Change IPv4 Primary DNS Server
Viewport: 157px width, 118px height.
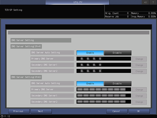(x=139, y=59)
